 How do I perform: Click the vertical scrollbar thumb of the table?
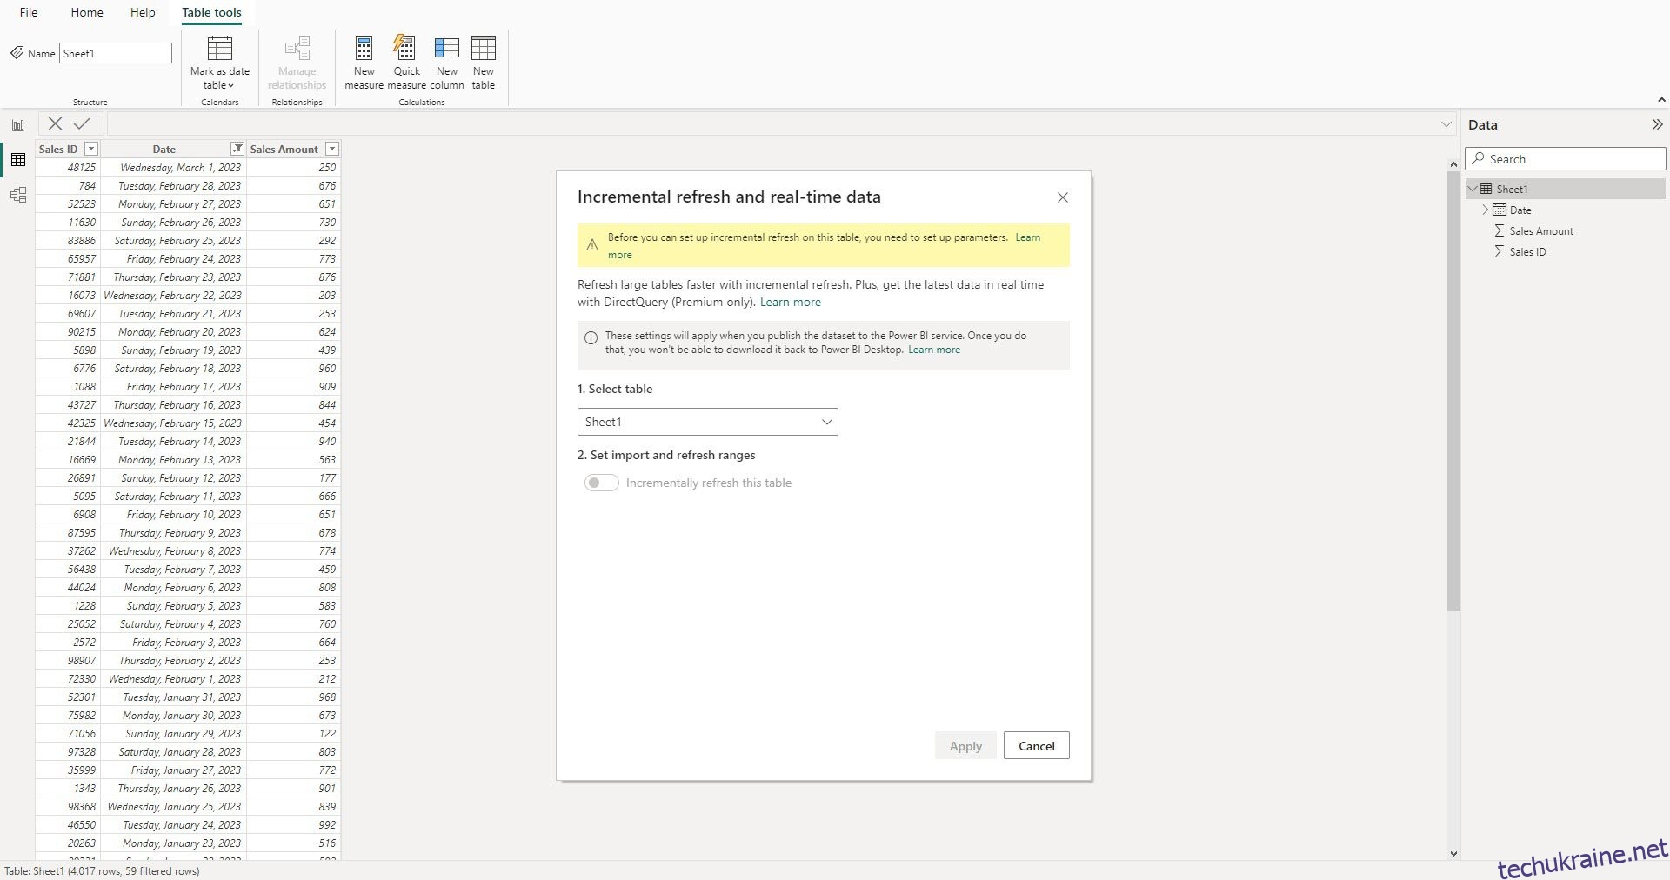point(1453,391)
